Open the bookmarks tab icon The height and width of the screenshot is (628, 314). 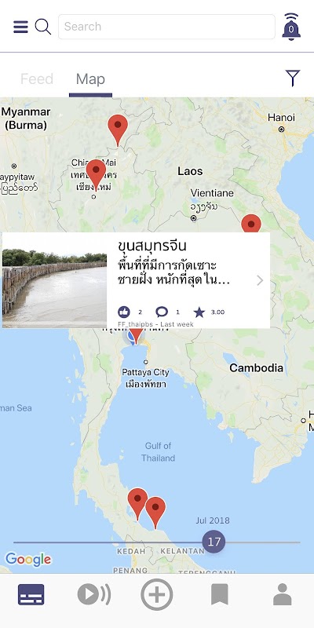(x=220, y=594)
